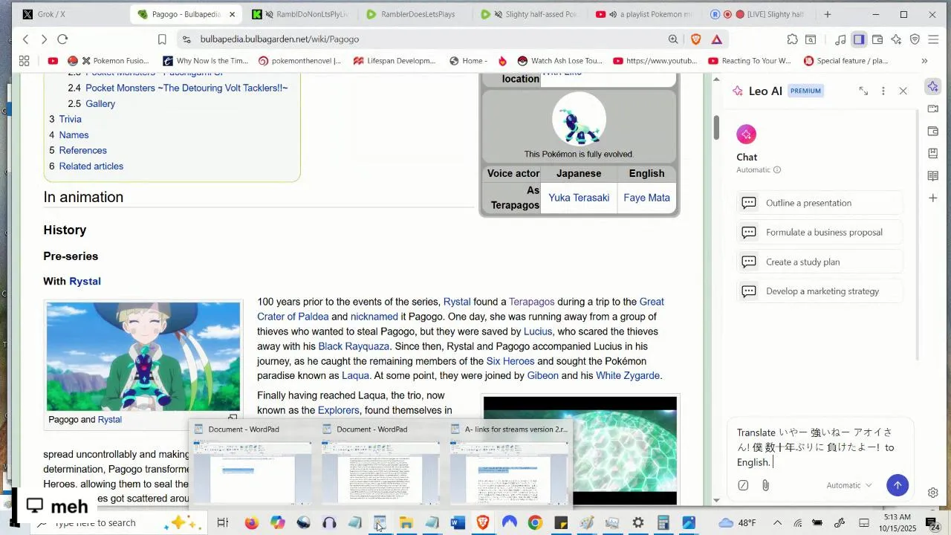This screenshot has width=951, height=535.
Task: Reload the current page
Action: [x=62, y=39]
